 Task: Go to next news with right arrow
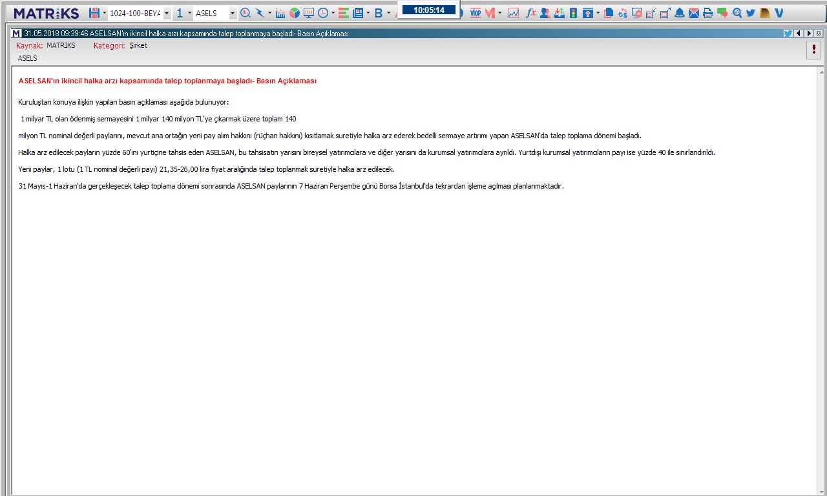808,33
